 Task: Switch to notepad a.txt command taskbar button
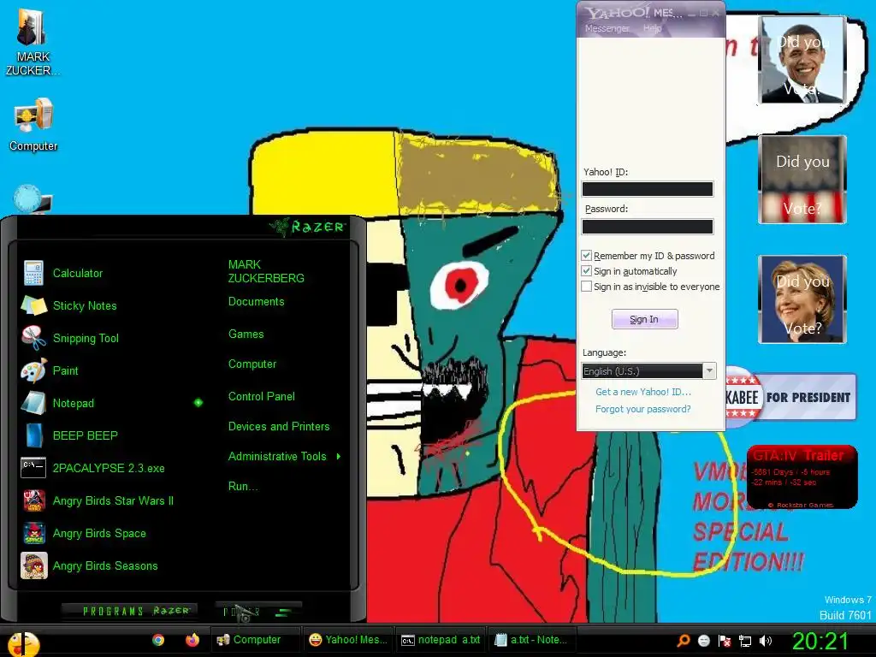[x=441, y=640]
